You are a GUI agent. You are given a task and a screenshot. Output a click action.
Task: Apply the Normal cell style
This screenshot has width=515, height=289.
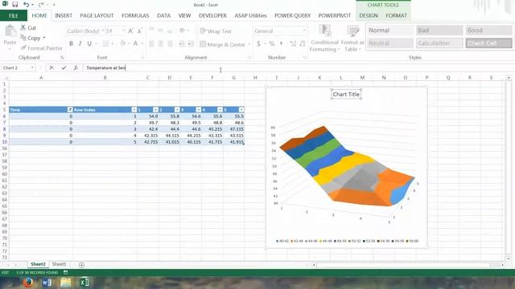tap(389, 31)
